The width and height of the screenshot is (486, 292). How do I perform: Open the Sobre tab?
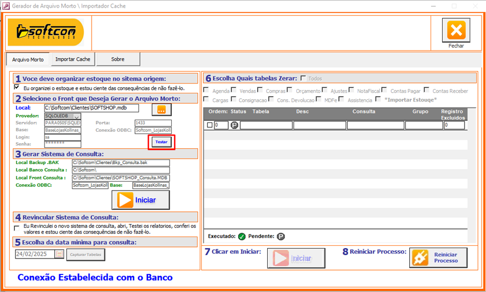tap(117, 59)
